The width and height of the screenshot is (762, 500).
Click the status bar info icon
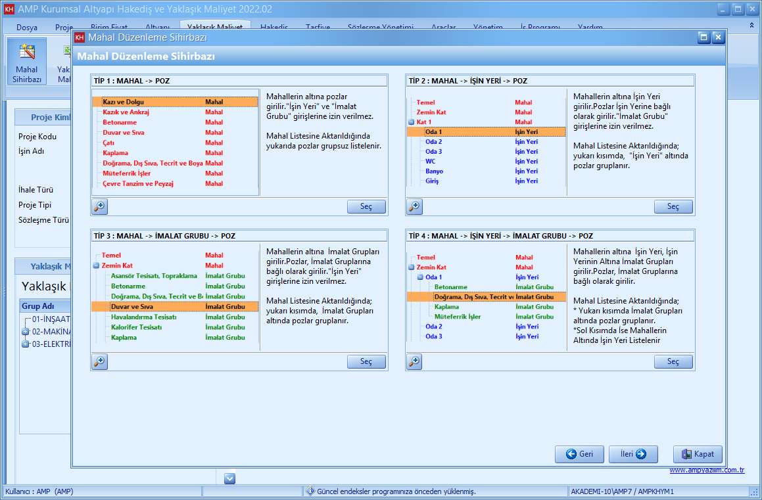tap(310, 491)
